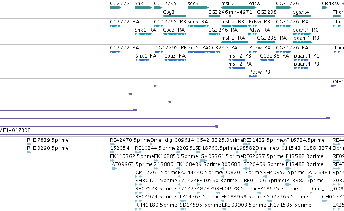Open protein Snx1-PA
The width and height of the screenshot is (344, 211).
(143, 60)
